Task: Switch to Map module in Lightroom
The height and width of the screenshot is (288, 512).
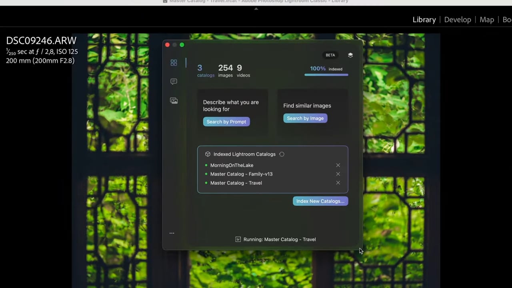Action: 487,20
